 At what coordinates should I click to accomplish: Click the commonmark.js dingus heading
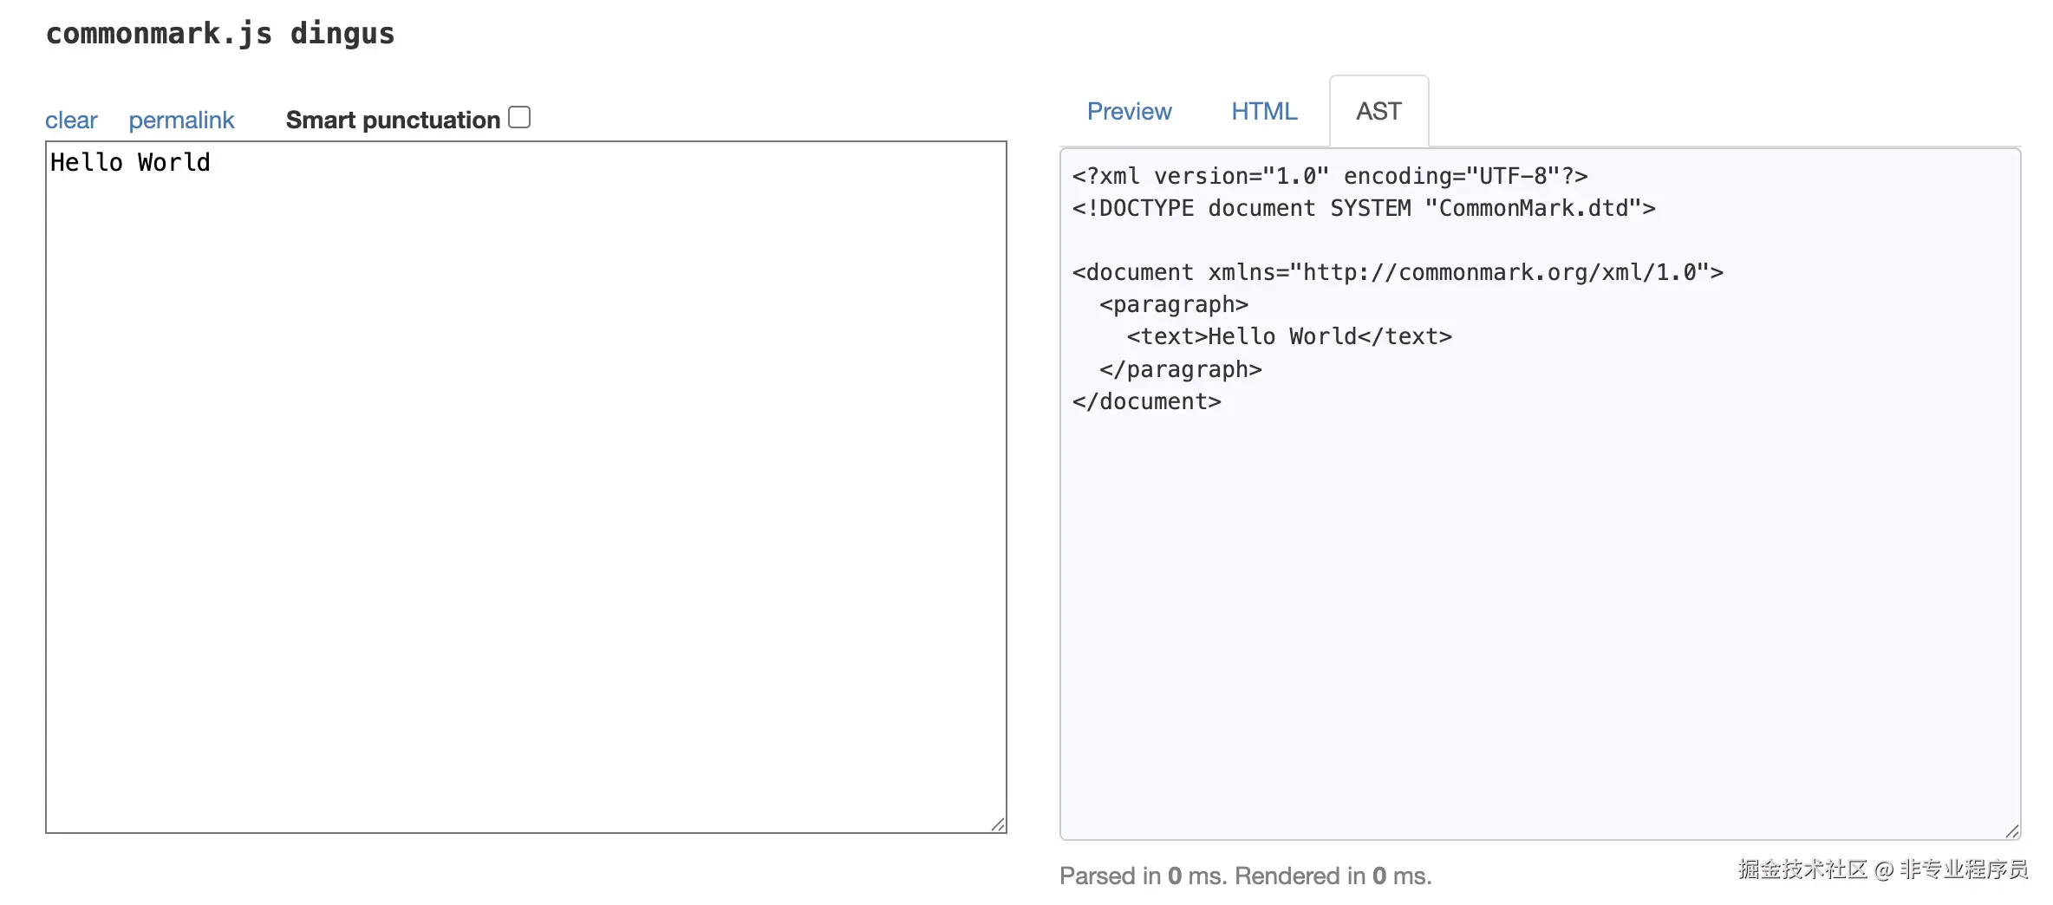[x=220, y=34]
